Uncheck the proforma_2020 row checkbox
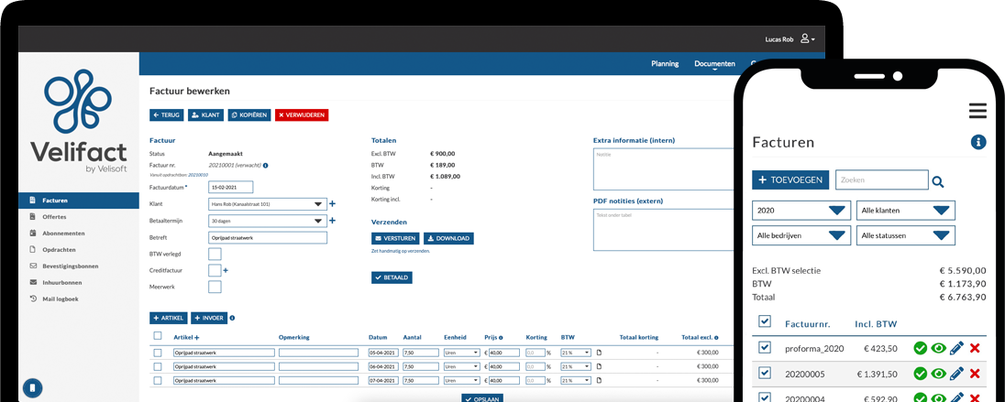Screen dimensions: 1005x402 (765, 347)
